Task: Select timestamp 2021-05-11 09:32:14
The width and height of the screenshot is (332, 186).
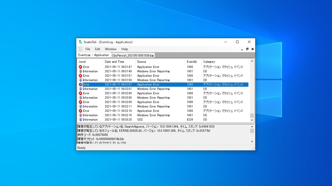Action: click(x=118, y=111)
